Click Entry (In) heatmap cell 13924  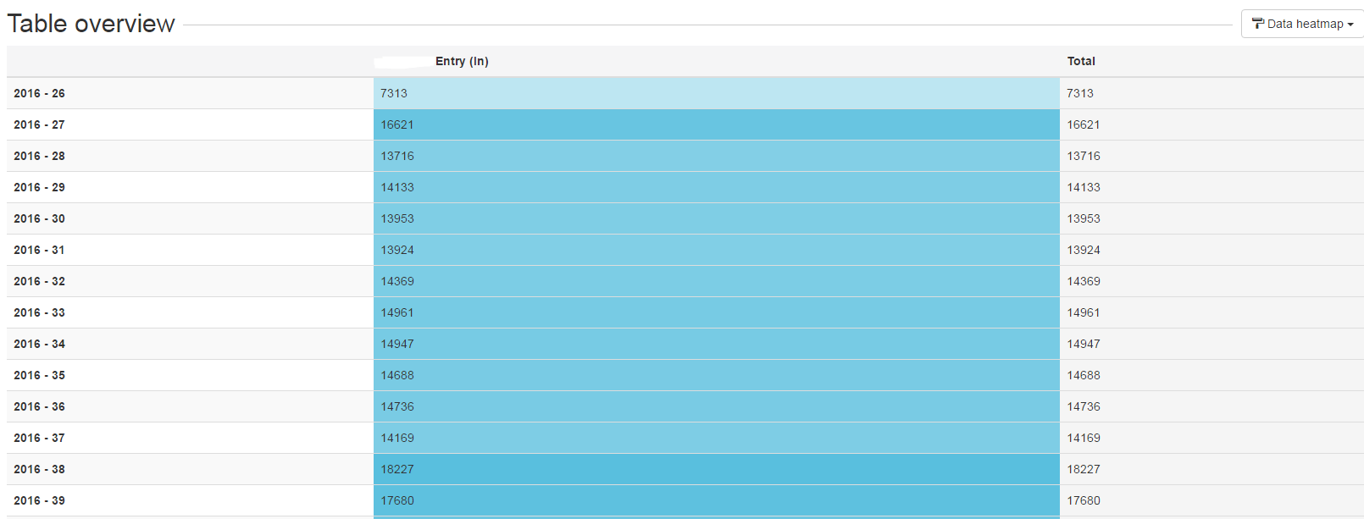pos(717,250)
